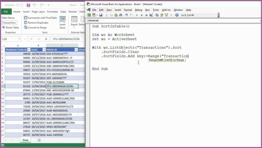Open the Add-Ins menu in VBA editor
The height and width of the screenshot is (148, 262).
click(166, 10)
